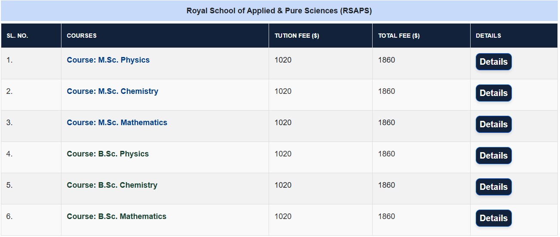Click the TOTAL FEE ($) column header

pyautogui.click(x=399, y=36)
